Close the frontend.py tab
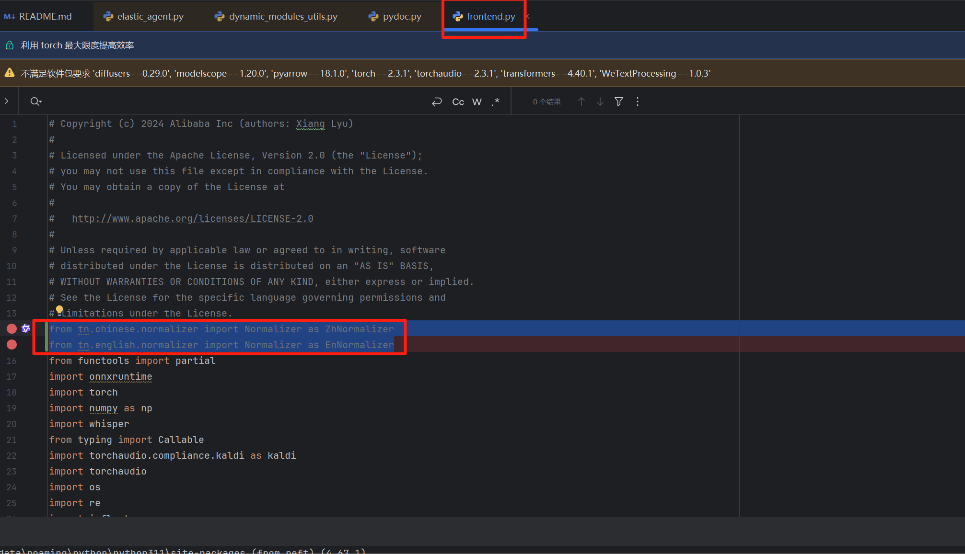The width and height of the screenshot is (965, 554). (x=528, y=16)
